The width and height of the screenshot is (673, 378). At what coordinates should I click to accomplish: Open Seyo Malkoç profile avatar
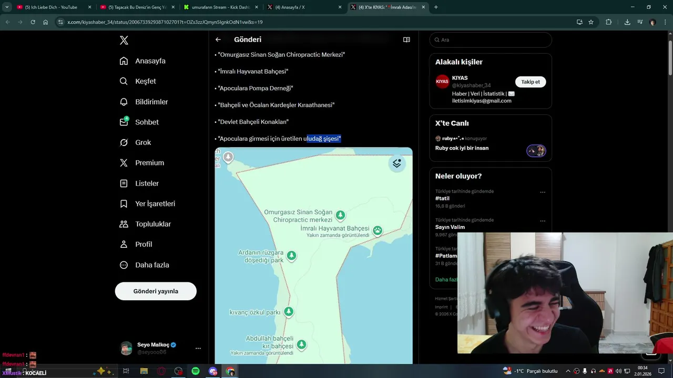point(126,348)
